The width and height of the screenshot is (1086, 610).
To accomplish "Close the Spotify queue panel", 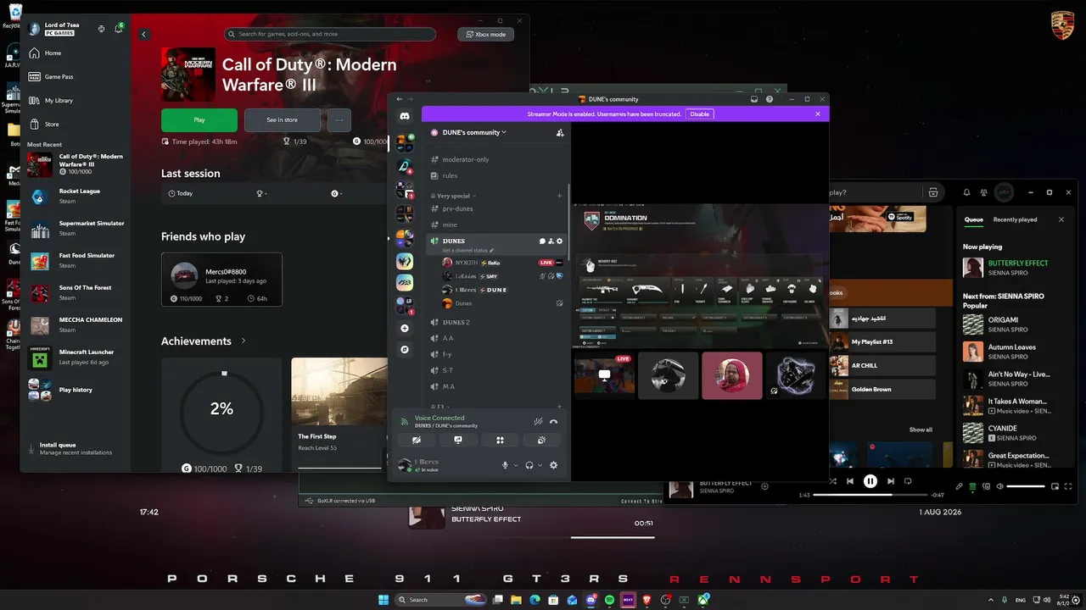I will point(1061,219).
